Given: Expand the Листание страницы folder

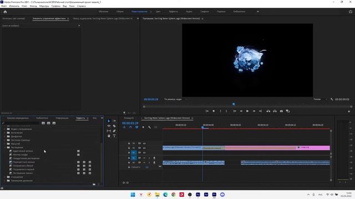Looking at the screenshot, I should point(5,140).
